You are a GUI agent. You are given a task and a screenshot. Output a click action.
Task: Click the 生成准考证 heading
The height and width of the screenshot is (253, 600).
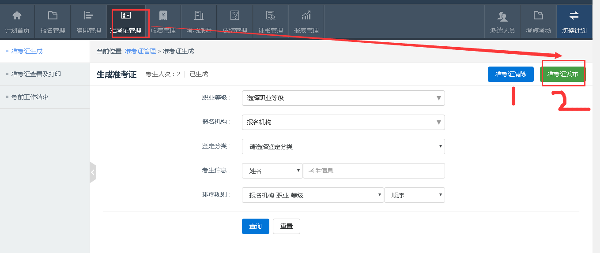tap(117, 74)
